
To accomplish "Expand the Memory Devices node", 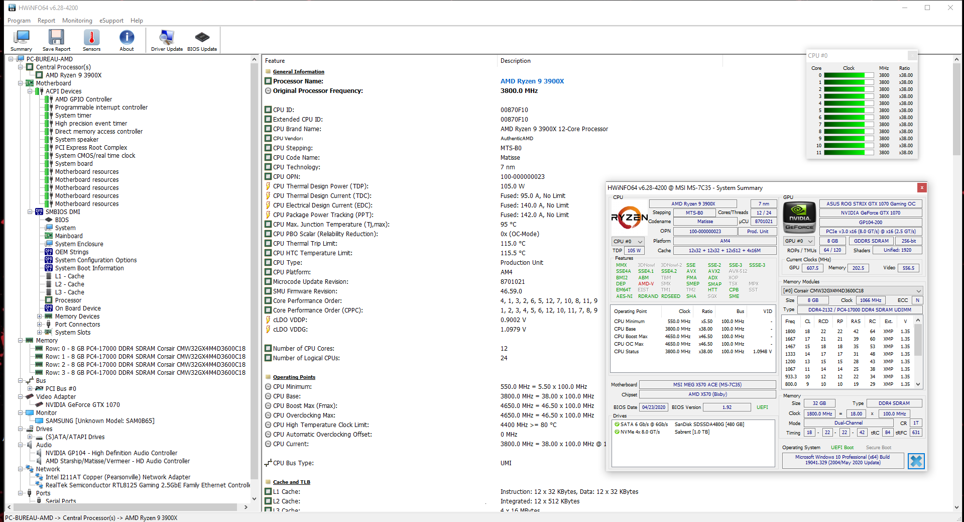I will tap(40, 317).
